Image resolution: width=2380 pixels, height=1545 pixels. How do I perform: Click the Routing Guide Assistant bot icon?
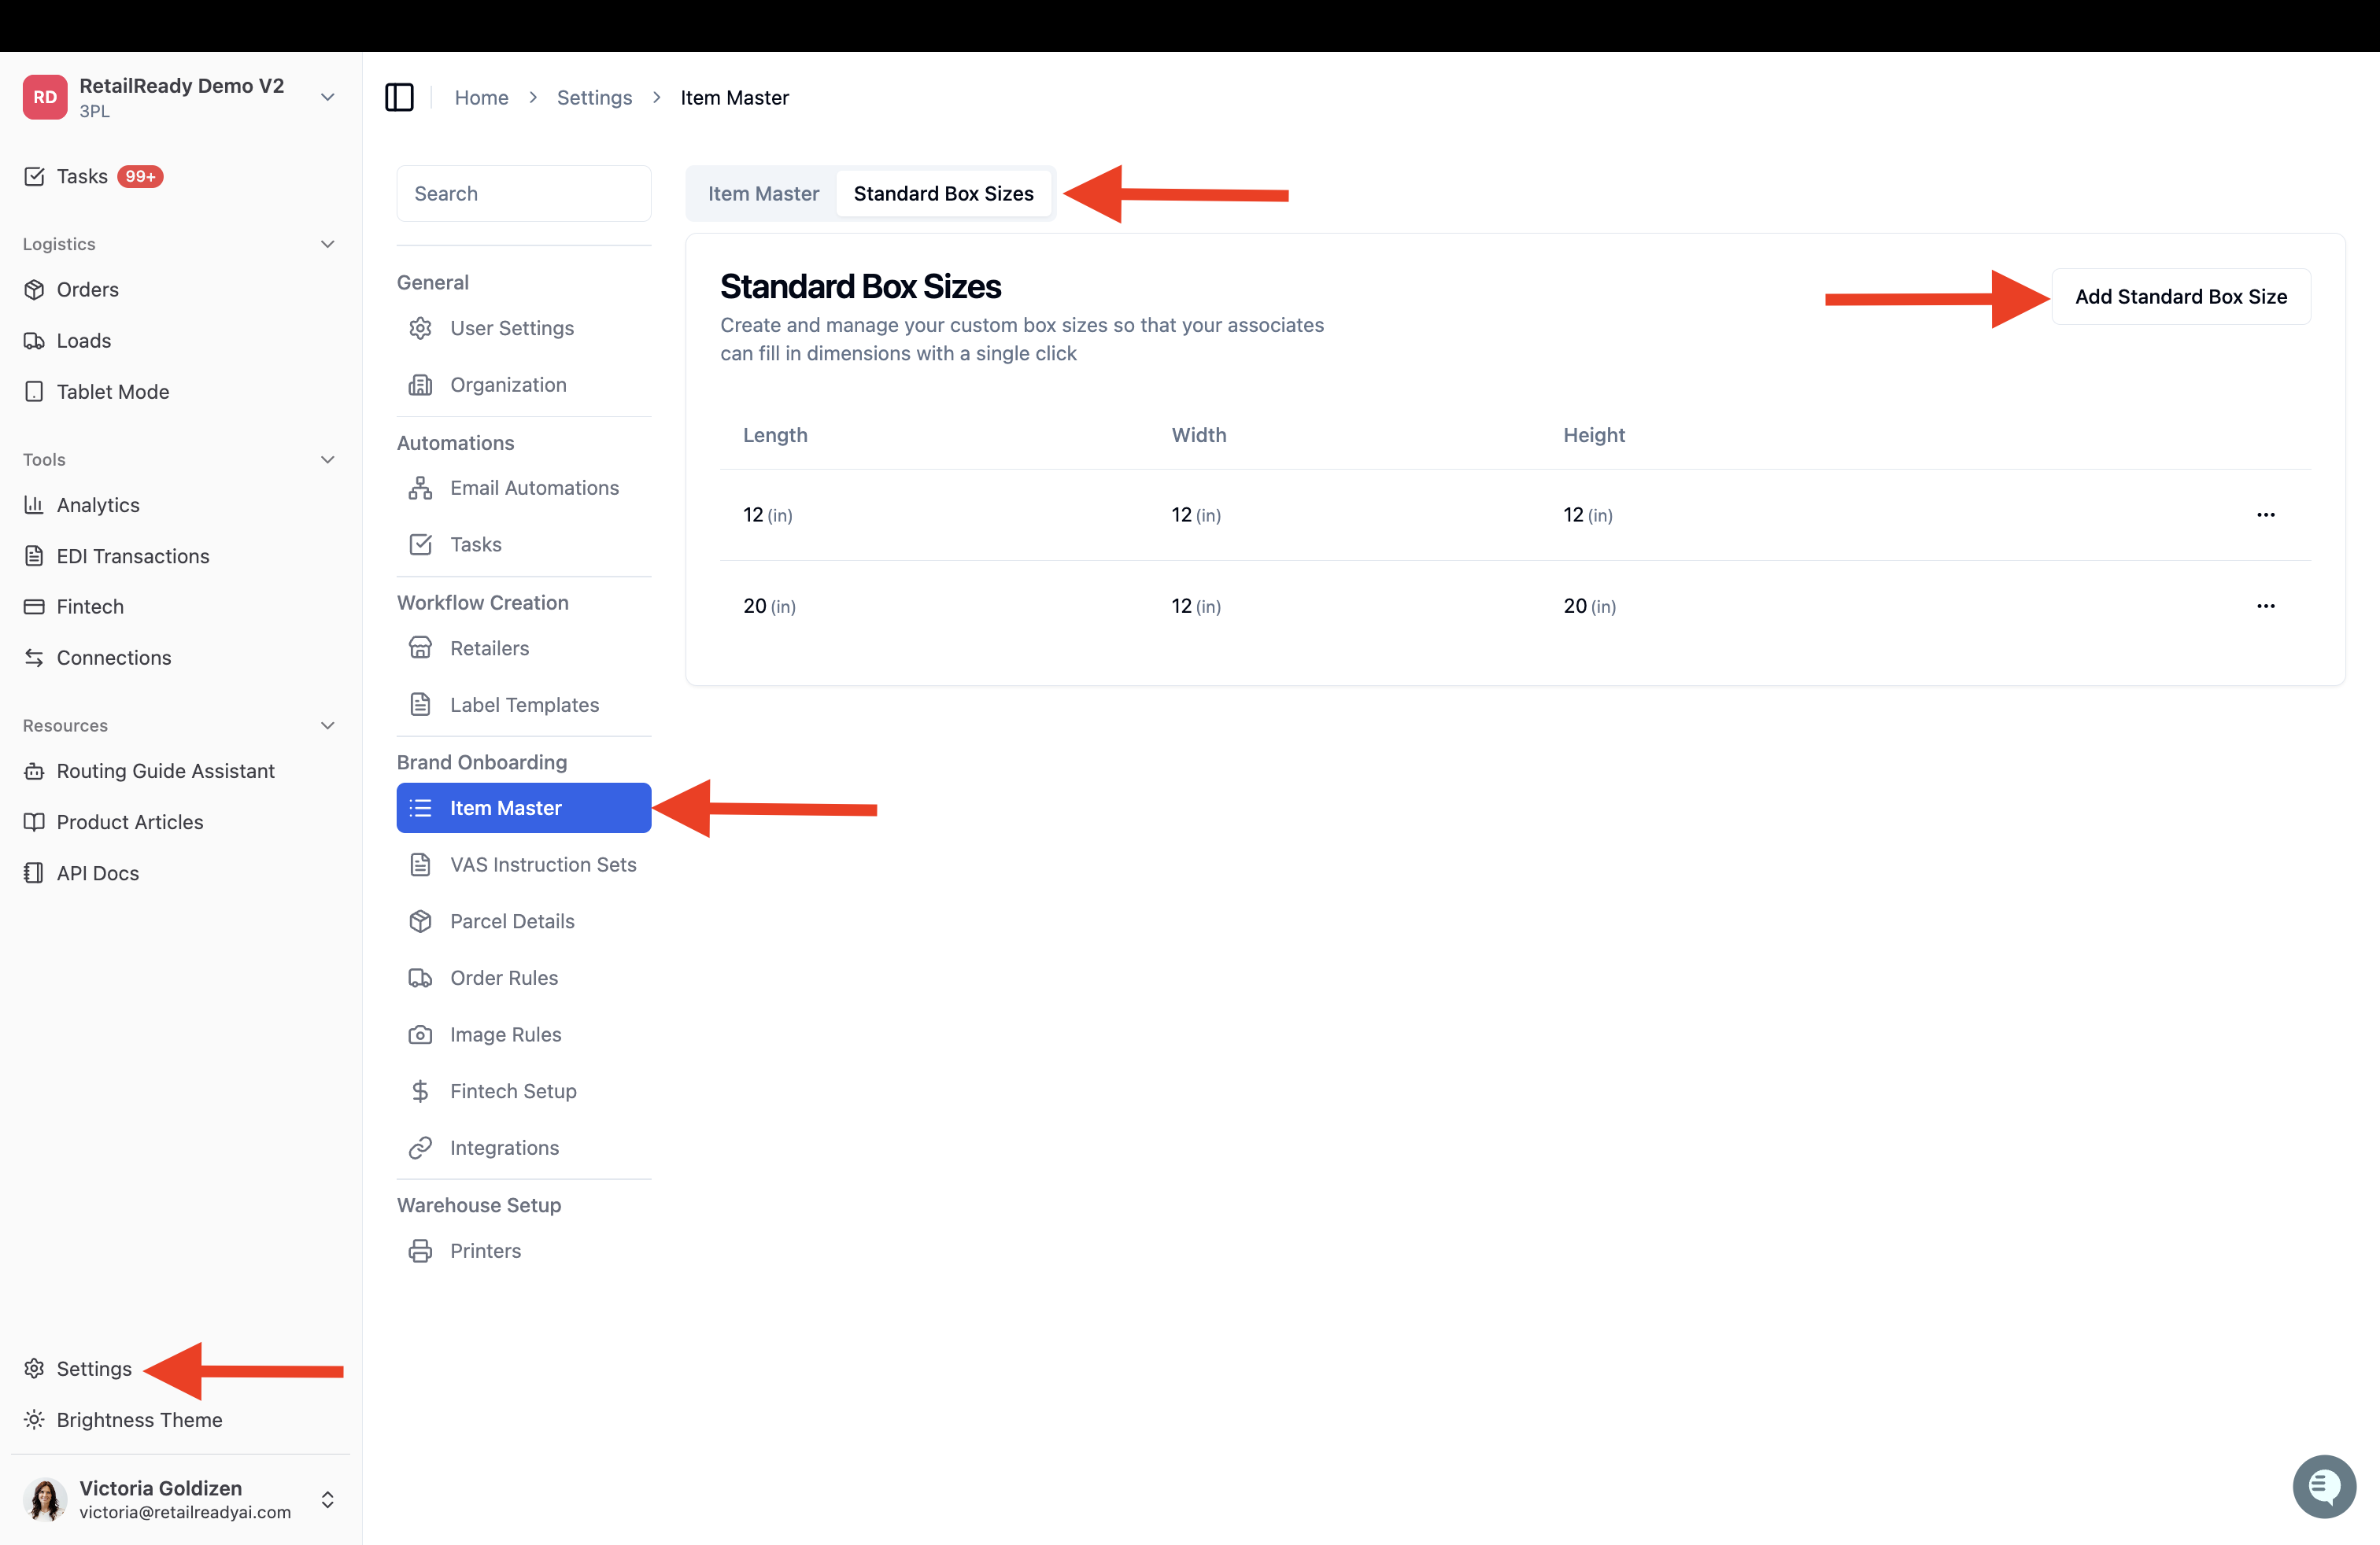[34, 770]
